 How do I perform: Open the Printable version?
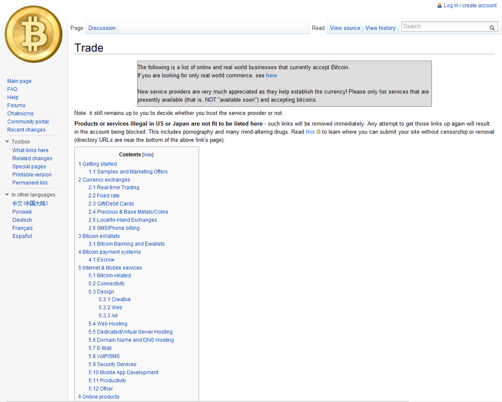coord(32,174)
